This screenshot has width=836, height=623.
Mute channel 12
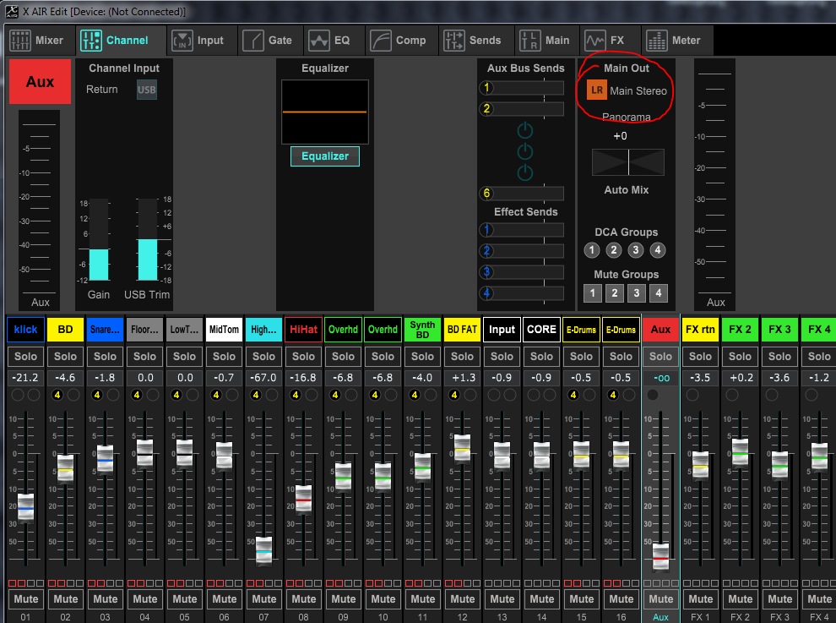(x=462, y=599)
